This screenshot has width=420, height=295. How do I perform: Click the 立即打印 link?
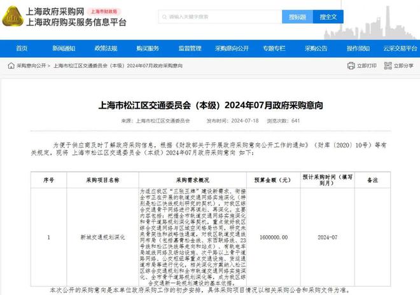click(367, 65)
